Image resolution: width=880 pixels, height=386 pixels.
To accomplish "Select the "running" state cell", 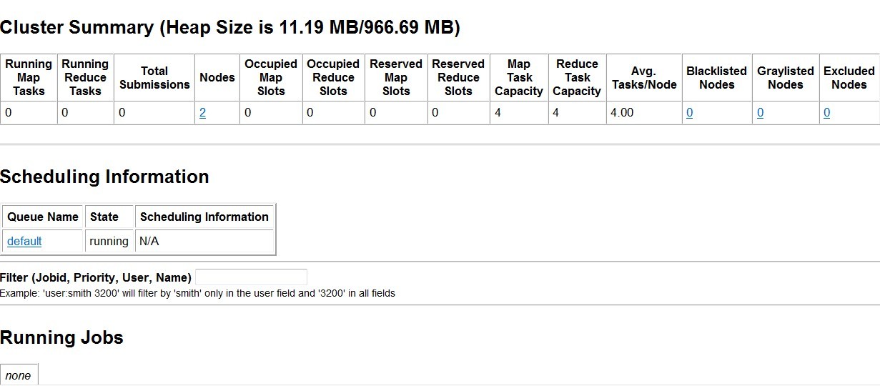I will pyautogui.click(x=109, y=242).
